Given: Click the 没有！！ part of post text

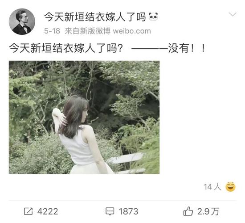Looking at the screenshot, I should pyautogui.click(x=187, y=48).
